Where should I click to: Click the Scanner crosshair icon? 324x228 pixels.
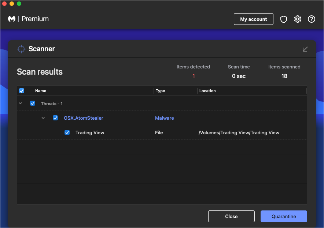[x=21, y=49]
